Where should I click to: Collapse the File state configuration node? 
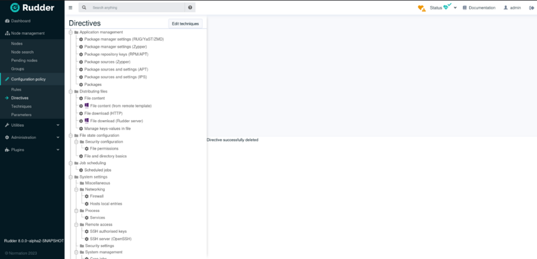click(x=71, y=136)
